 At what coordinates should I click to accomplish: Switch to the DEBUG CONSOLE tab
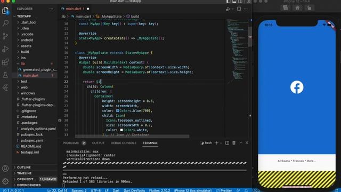point(124,143)
